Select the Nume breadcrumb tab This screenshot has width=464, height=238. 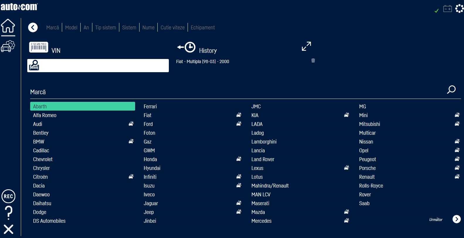coord(148,28)
